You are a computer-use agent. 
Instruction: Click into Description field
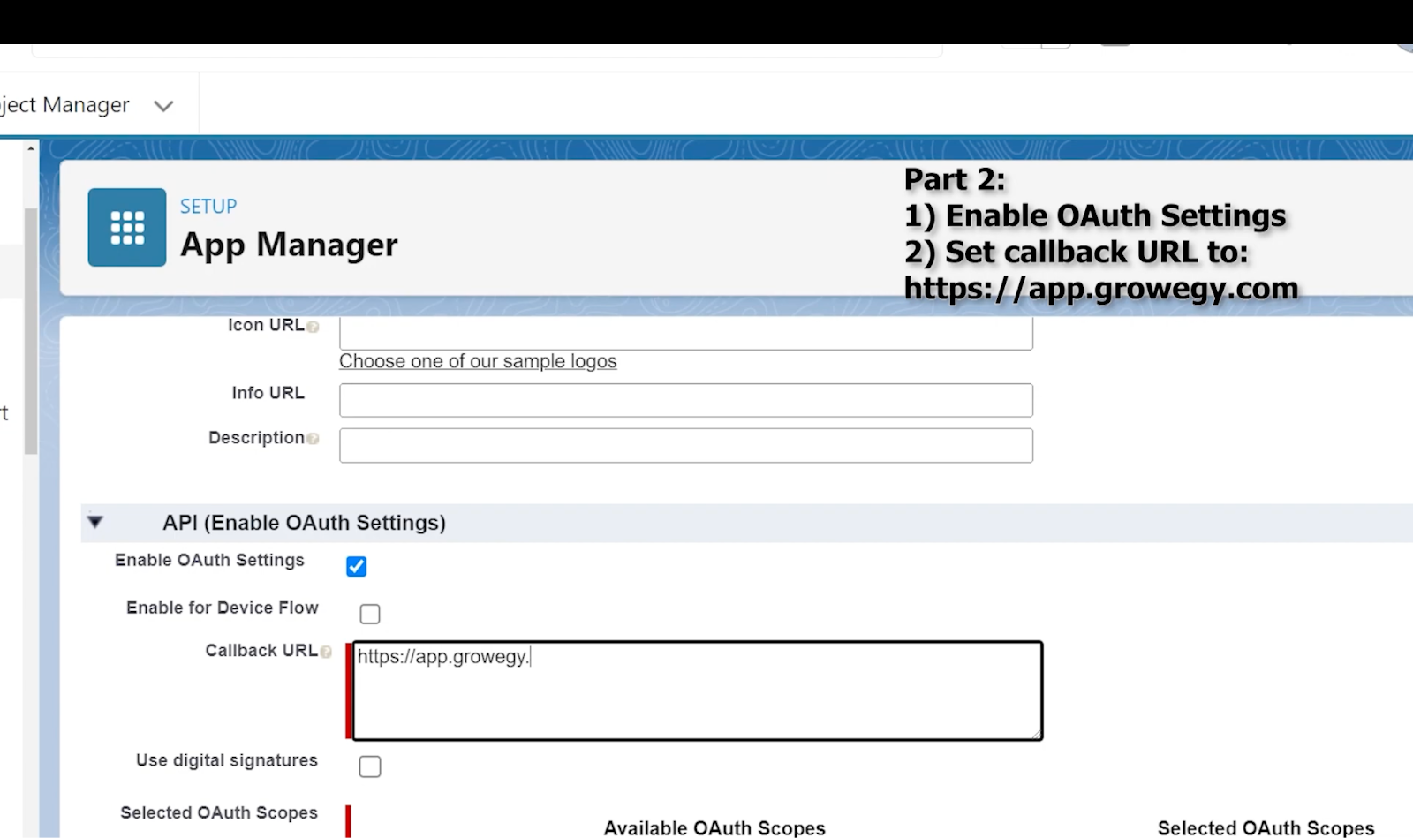click(686, 445)
